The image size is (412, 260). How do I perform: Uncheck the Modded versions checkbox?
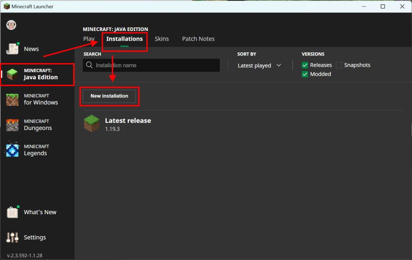(x=305, y=74)
